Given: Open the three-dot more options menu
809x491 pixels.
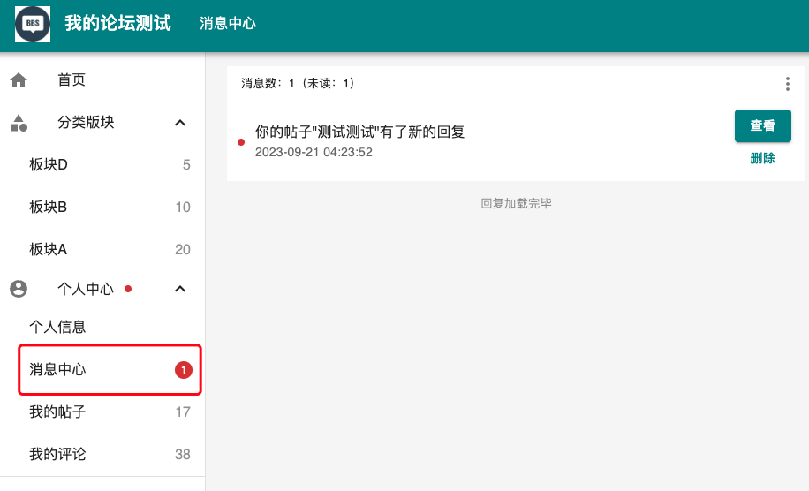Looking at the screenshot, I should coord(787,84).
